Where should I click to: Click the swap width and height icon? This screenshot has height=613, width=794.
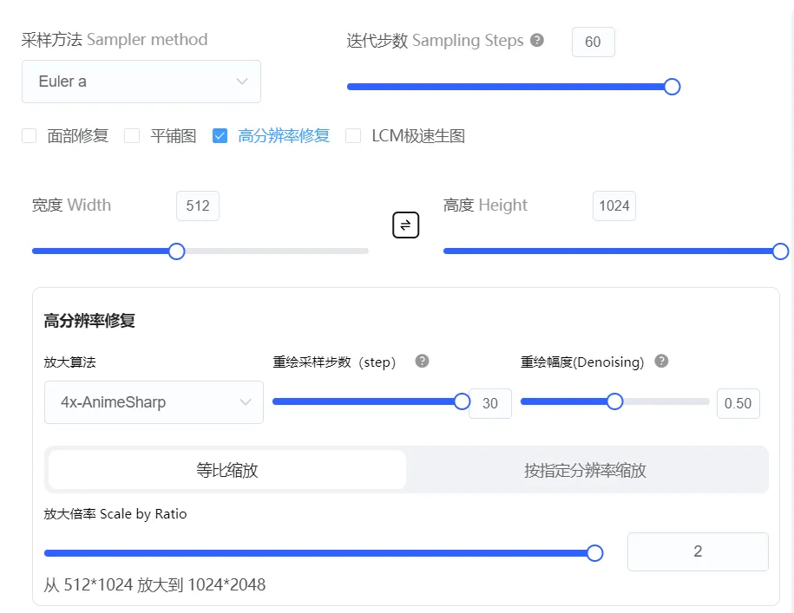[x=405, y=225]
